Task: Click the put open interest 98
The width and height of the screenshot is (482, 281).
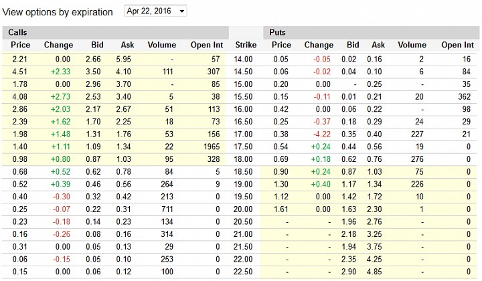Action: [467, 109]
